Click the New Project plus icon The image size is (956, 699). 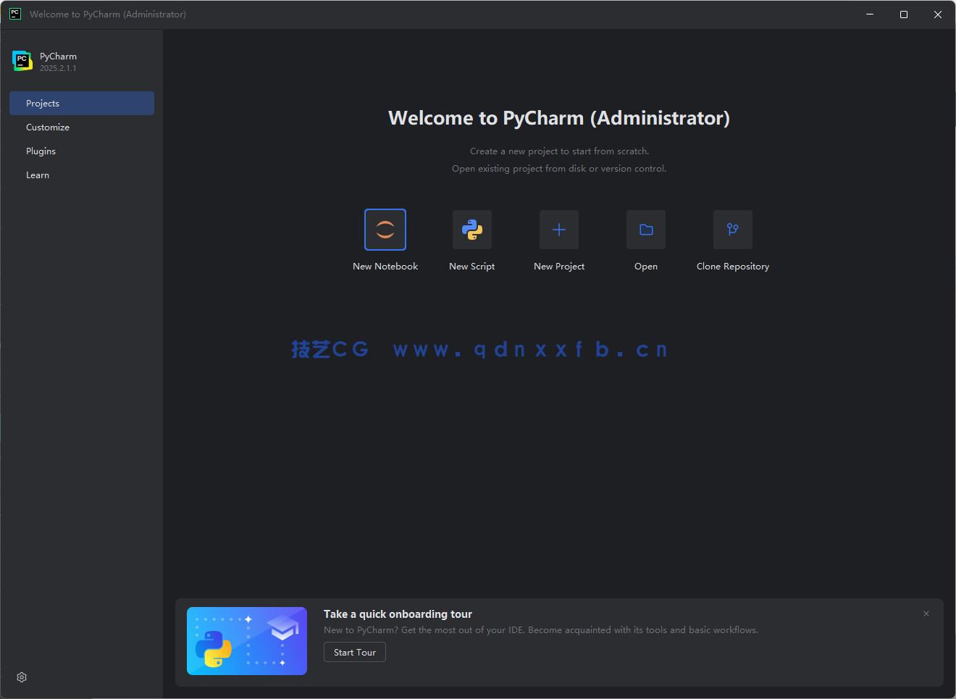pos(558,230)
